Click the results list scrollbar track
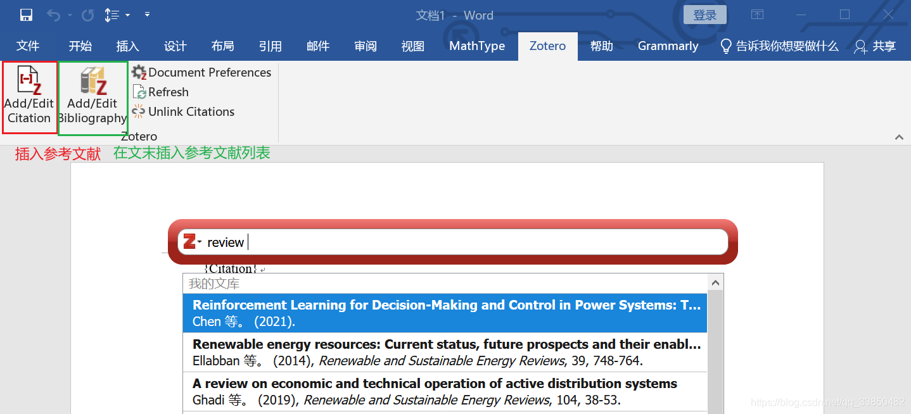 715,353
